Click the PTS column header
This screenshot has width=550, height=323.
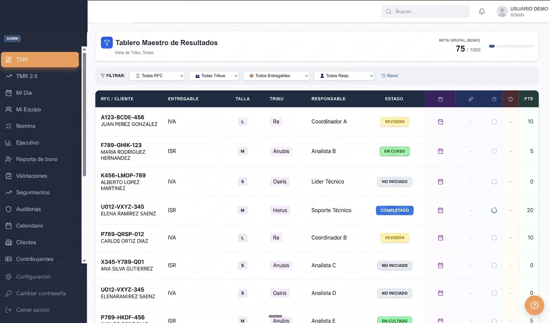[x=529, y=99]
